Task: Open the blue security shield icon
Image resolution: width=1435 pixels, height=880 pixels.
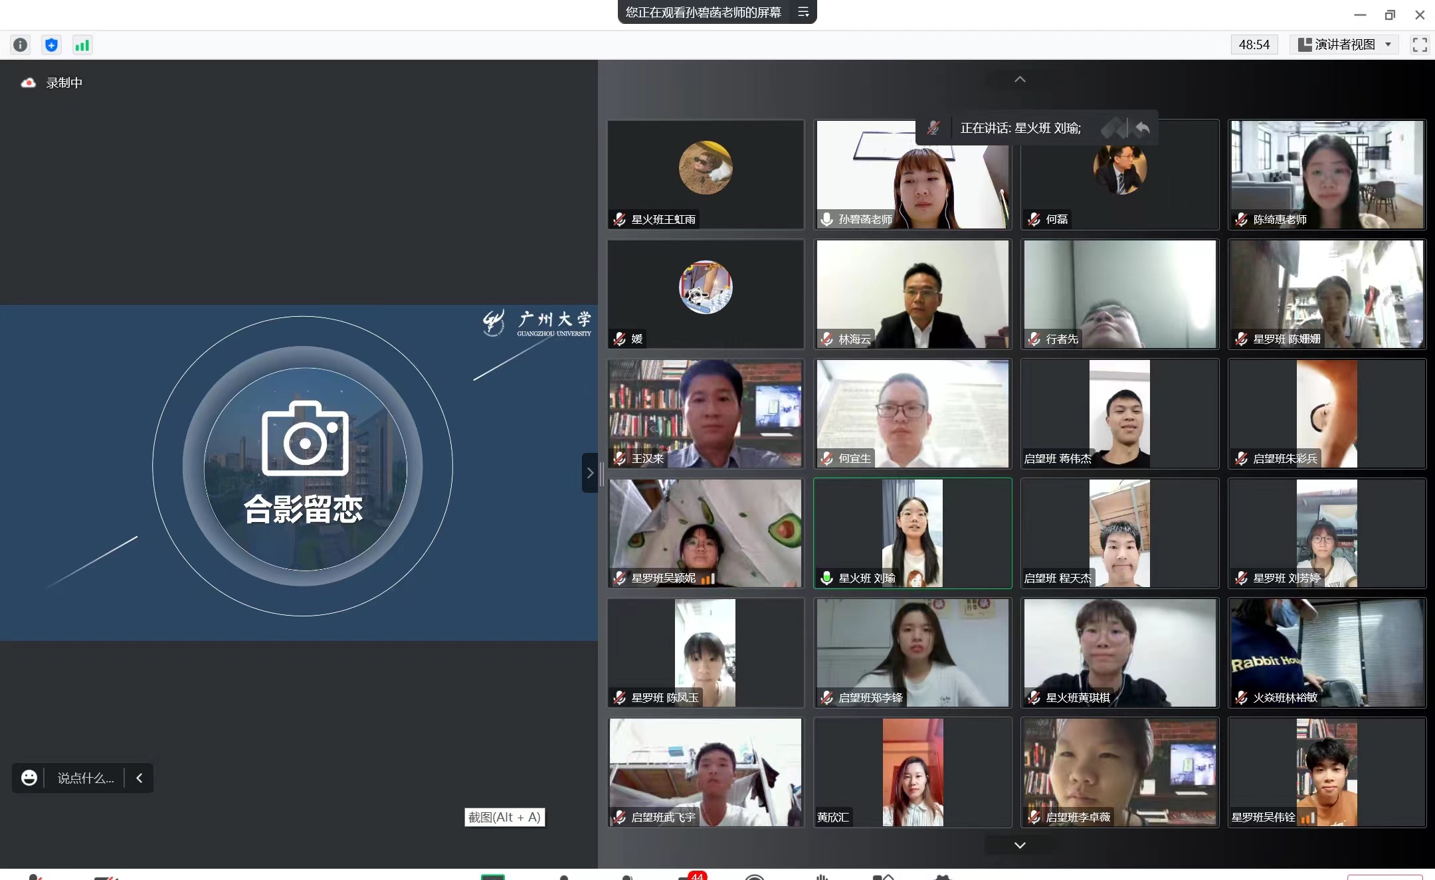Action: (x=51, y=44)
